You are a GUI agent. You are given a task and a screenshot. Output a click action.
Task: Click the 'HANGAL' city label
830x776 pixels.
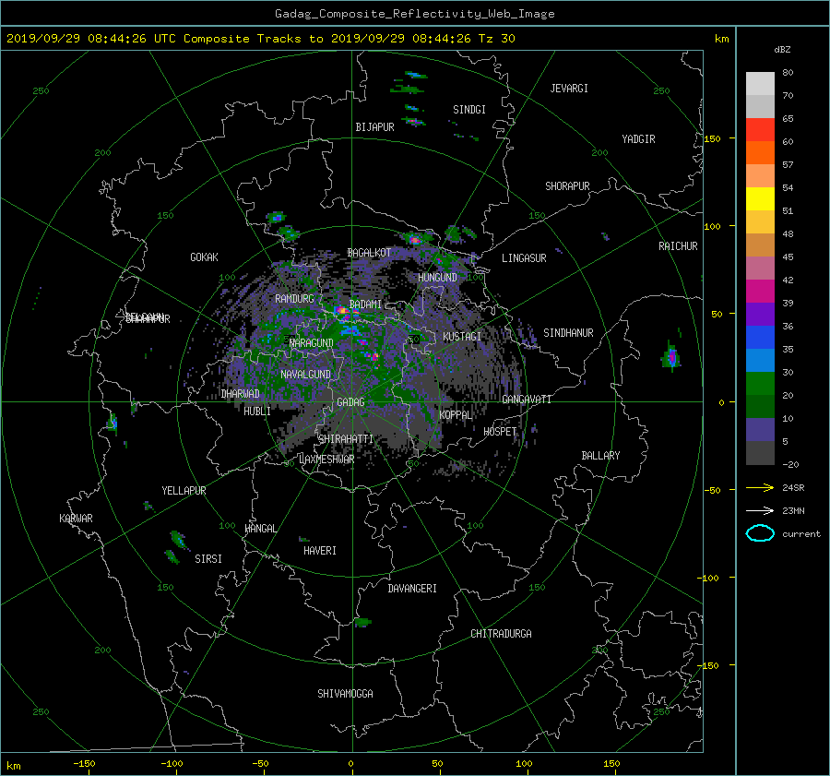tap(260, 529)
